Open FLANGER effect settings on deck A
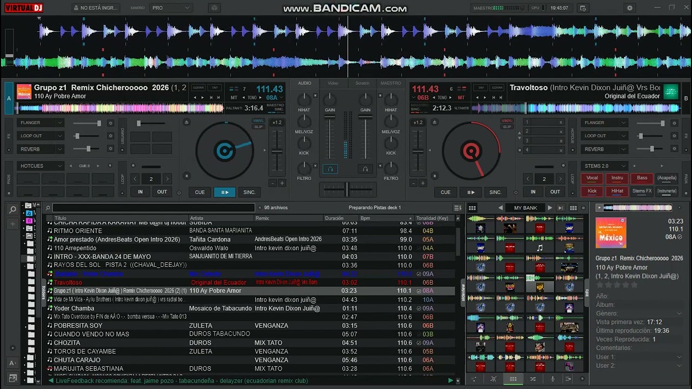 click(x=110, y=123)
